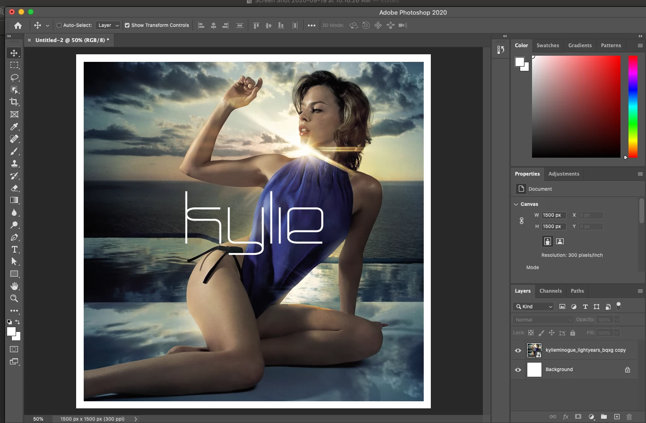This screenshot has height=423, width=646.
Task: Set canvas orientation to landscape
Action: 560,241
